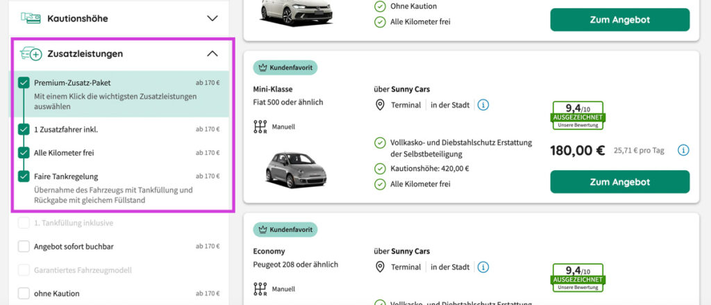Click the location pin icon on Peugeot 208 card

coord(380,267)
